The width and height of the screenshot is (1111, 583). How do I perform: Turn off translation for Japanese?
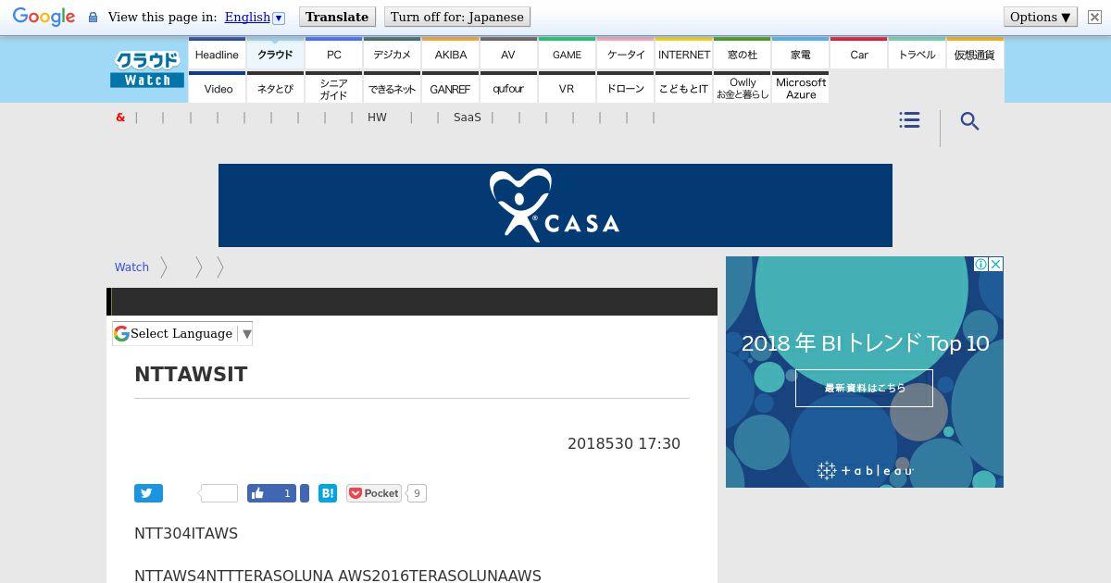(x=457, y=17)
